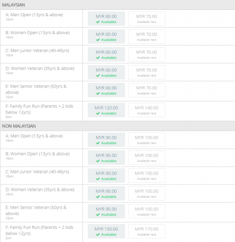Click MYR 140.00 Malaysian Family Fun Run option
Image resolution: width=235 pixels, height=242 pixels.
coord(147,110)
